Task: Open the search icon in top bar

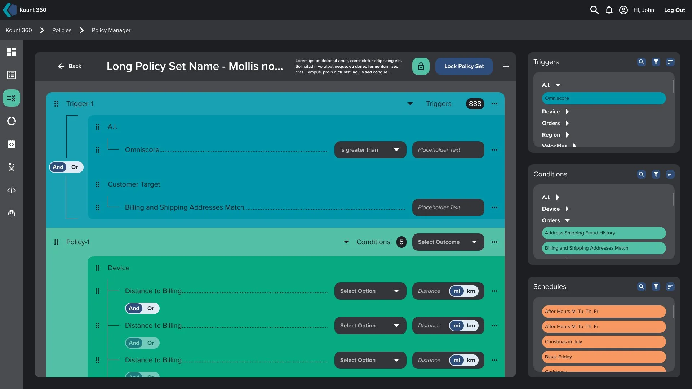Action: 594,10
